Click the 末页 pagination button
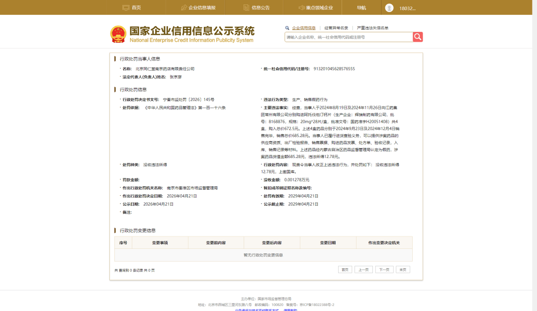537x311 pixels. coord(403,270)
